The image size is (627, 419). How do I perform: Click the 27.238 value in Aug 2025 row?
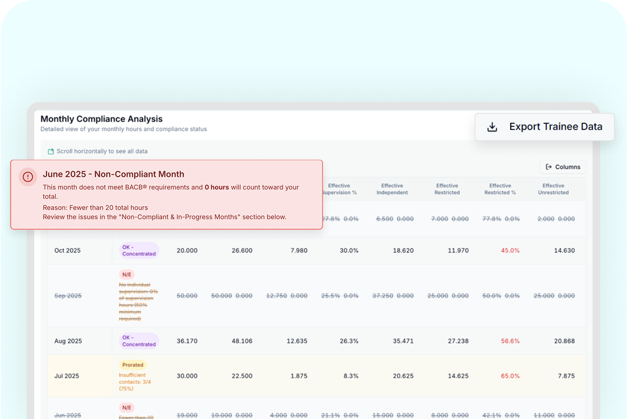pyautogui.click(x=458, y=341)
